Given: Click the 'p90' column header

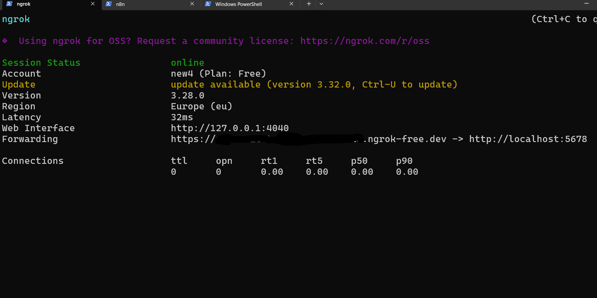Looking at the screenshot, I should 404,161.
